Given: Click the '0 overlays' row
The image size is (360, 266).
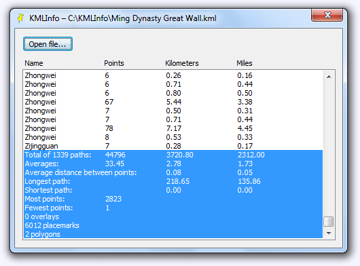Looking at the screenshot, I should coord(173,216).
